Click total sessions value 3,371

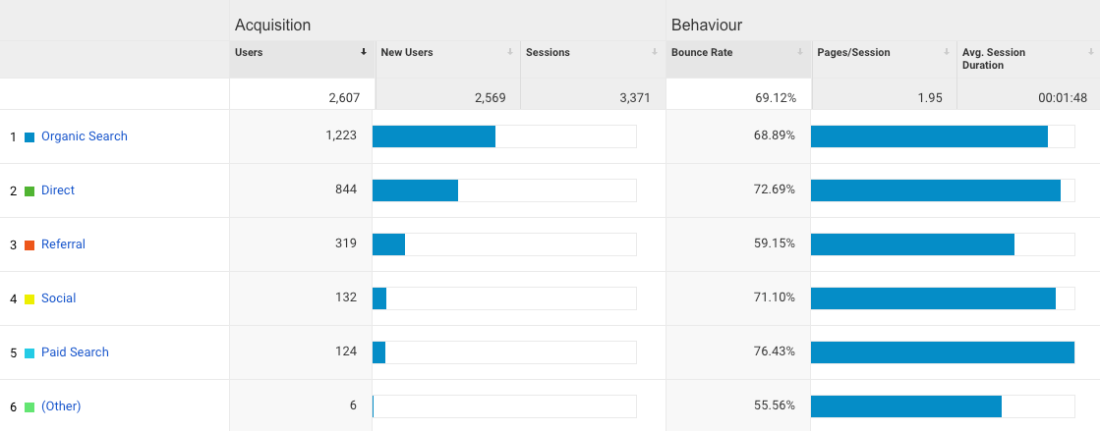tap(635, 98)
